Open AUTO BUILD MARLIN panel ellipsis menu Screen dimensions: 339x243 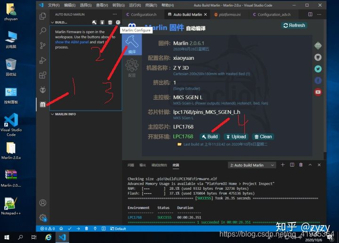coord(114,14)
